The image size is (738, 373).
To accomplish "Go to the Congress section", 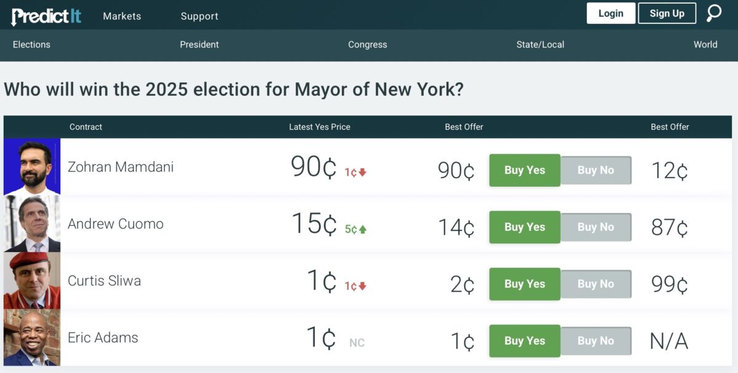I will pyautogui.click(x=367, y=44).
